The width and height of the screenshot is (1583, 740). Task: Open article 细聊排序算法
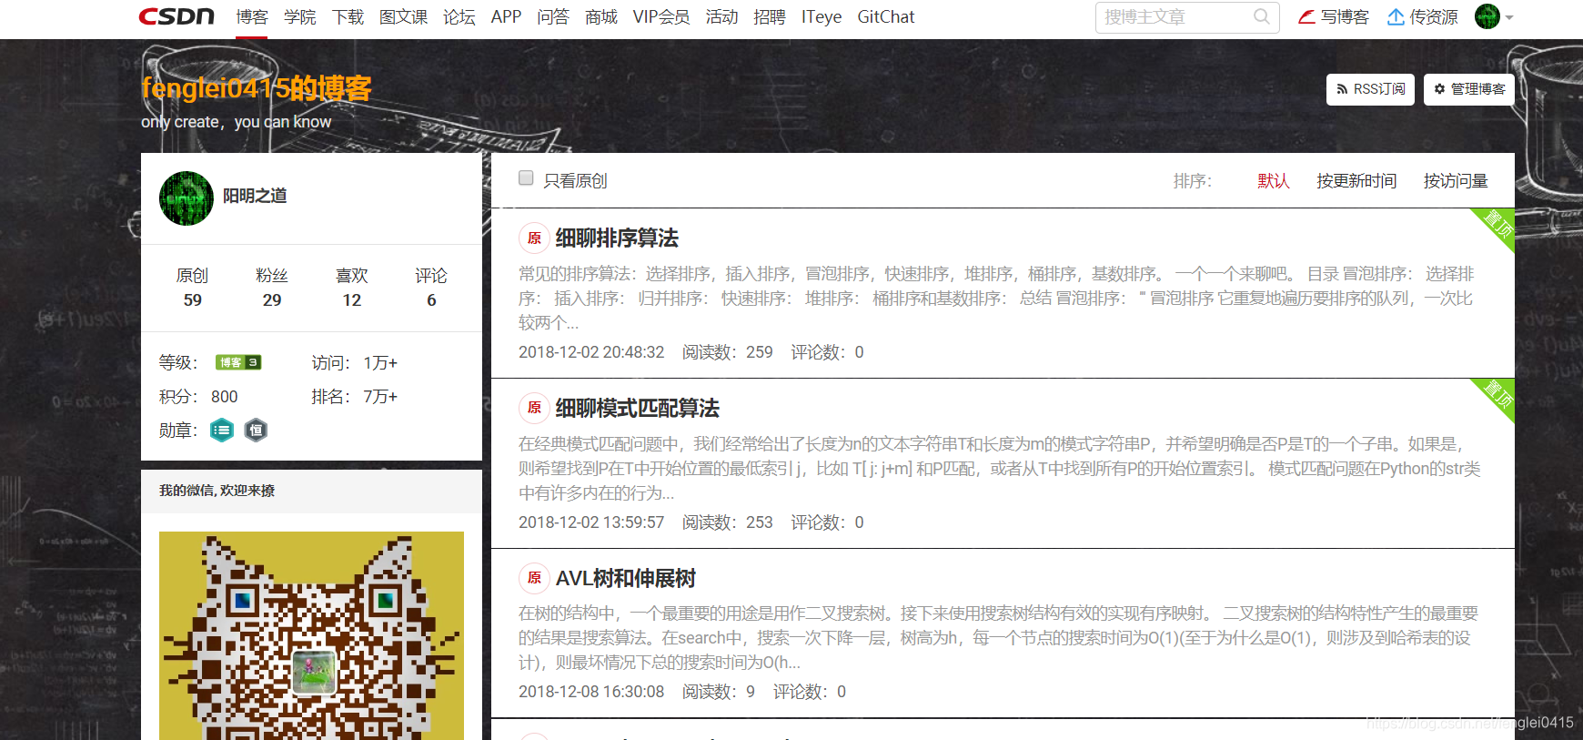617,238
